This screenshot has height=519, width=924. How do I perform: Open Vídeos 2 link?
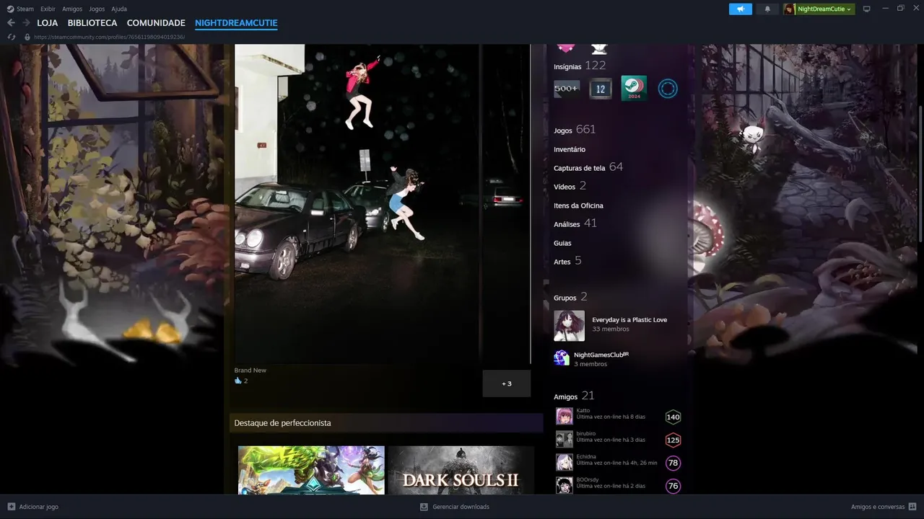tap(570, 186)
